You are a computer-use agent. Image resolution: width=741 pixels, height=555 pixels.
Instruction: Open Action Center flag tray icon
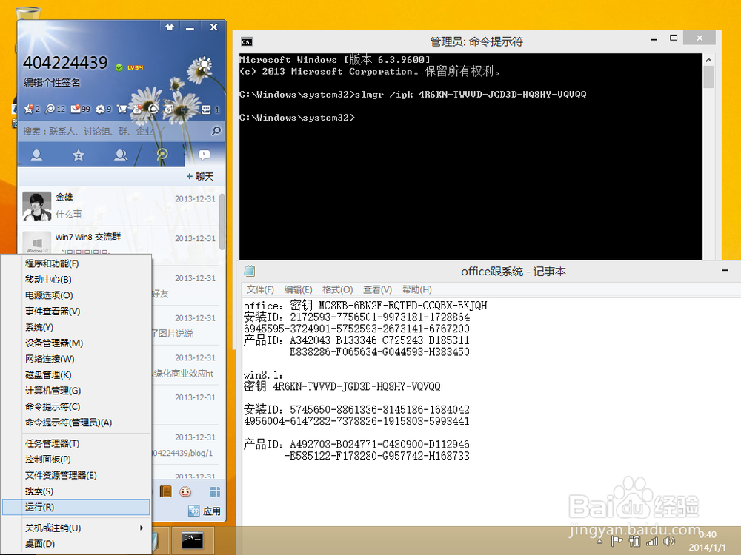(617, 542)
